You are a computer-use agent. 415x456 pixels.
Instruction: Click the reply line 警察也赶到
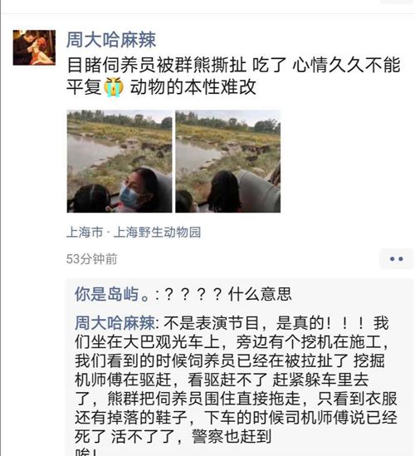[x=232, y=436]
